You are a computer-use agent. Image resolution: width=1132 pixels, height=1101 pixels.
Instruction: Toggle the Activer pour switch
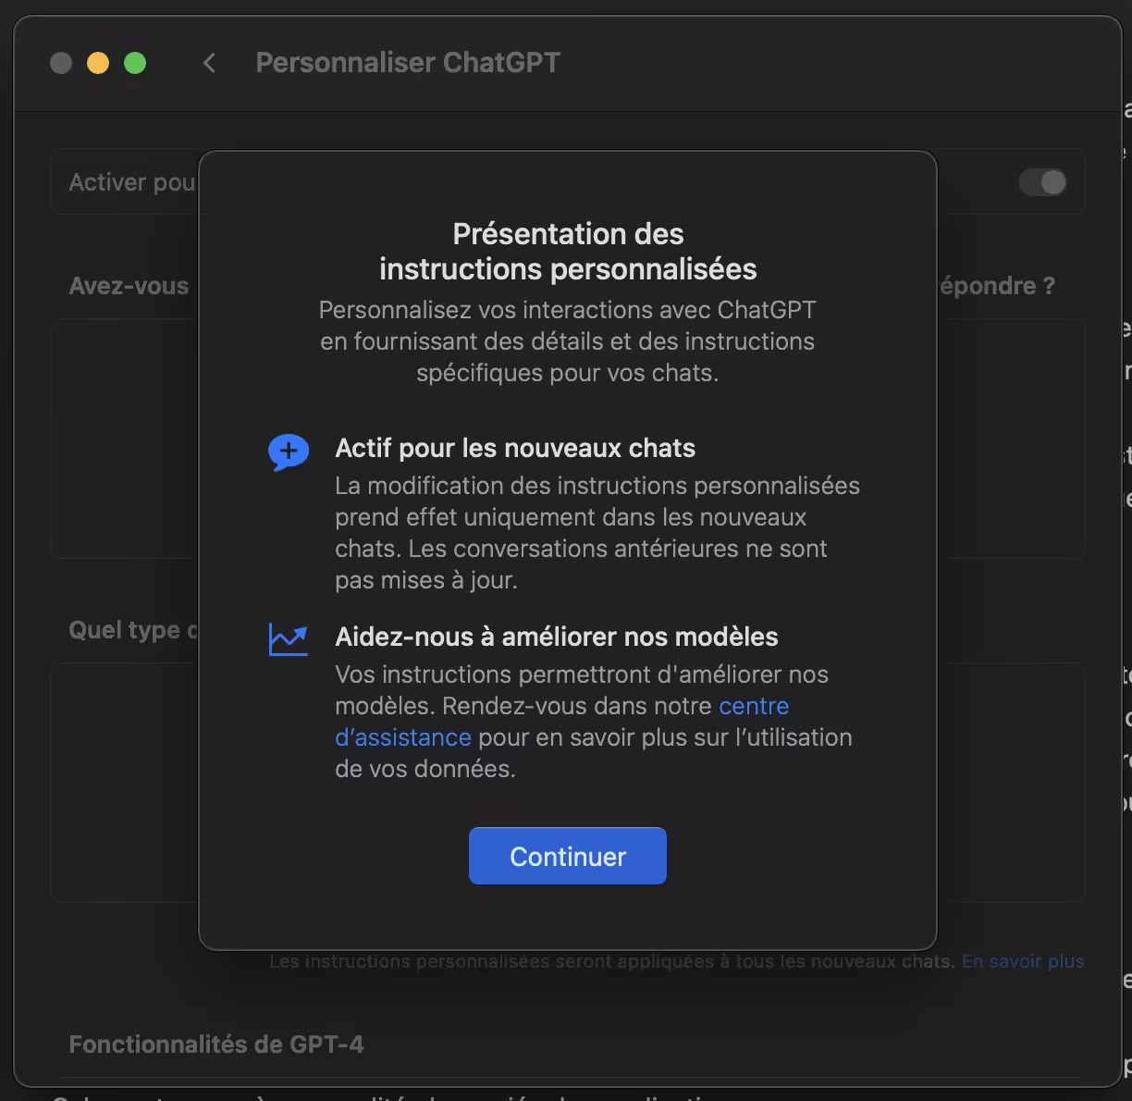tap(1042, 182)
